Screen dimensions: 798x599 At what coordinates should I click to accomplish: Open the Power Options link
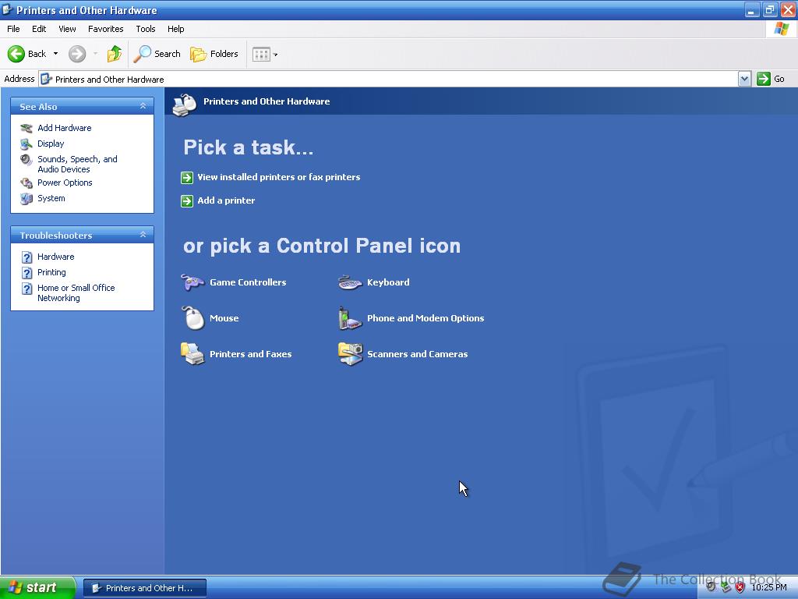pos(65,183)
